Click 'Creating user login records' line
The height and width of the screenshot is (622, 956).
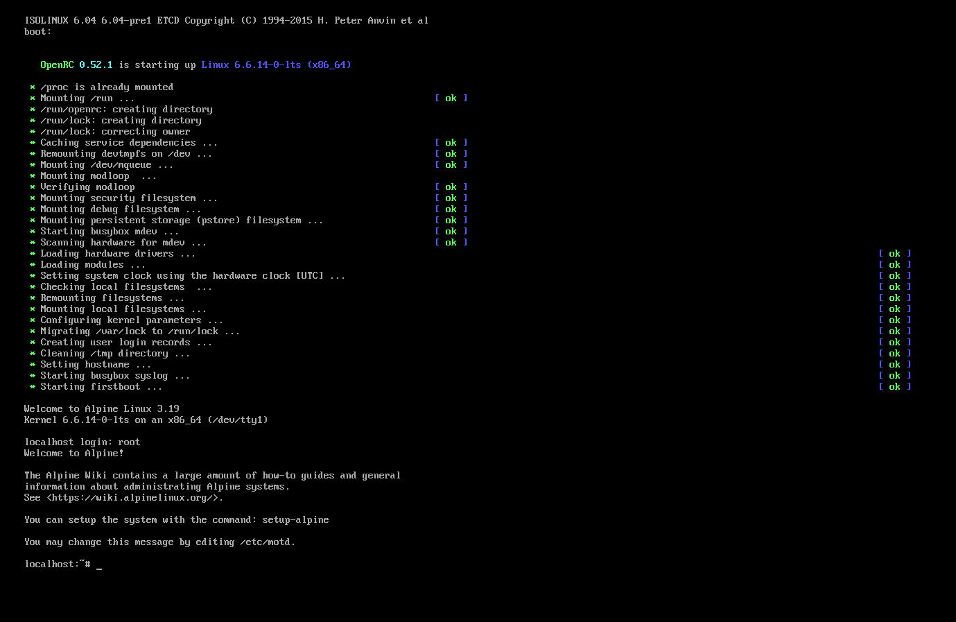(126, 343)
